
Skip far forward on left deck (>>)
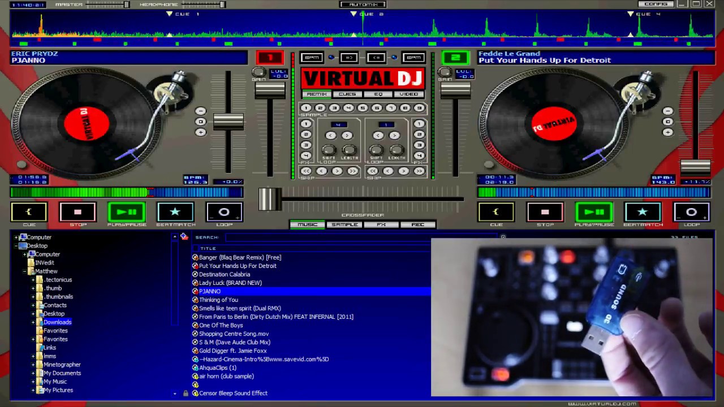[352, 171]
